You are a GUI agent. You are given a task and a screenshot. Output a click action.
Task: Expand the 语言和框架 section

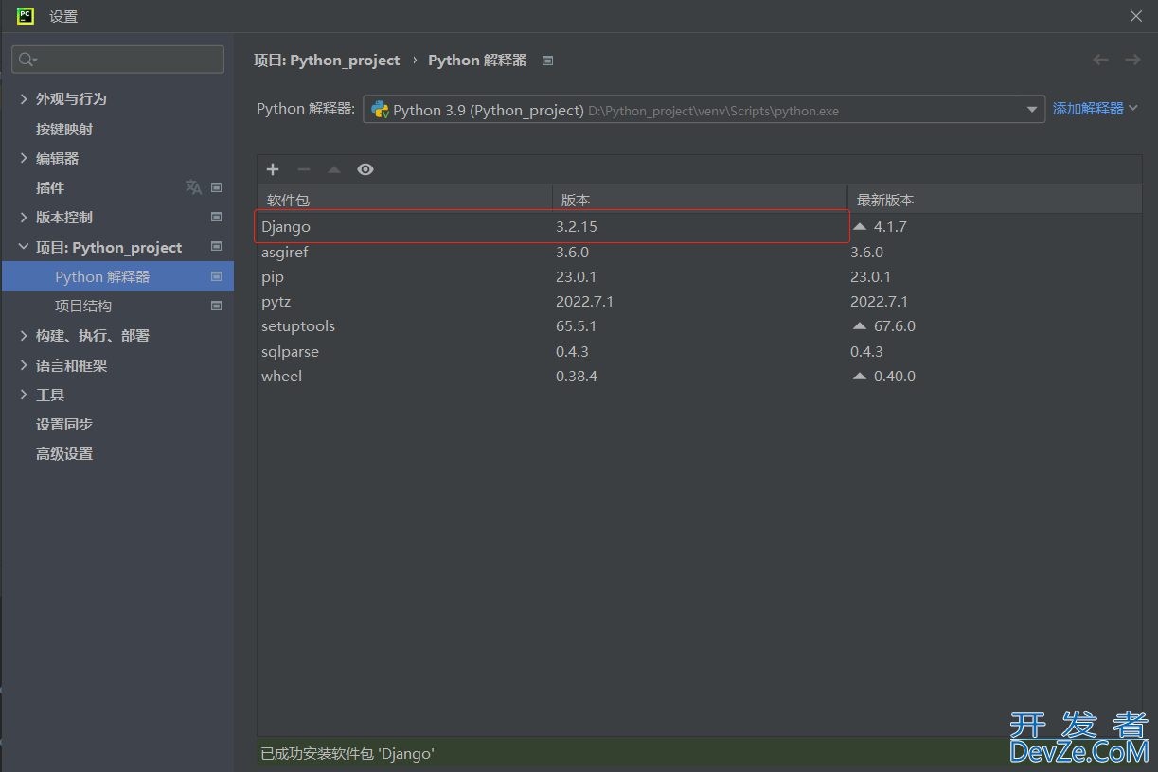(24, 365)
